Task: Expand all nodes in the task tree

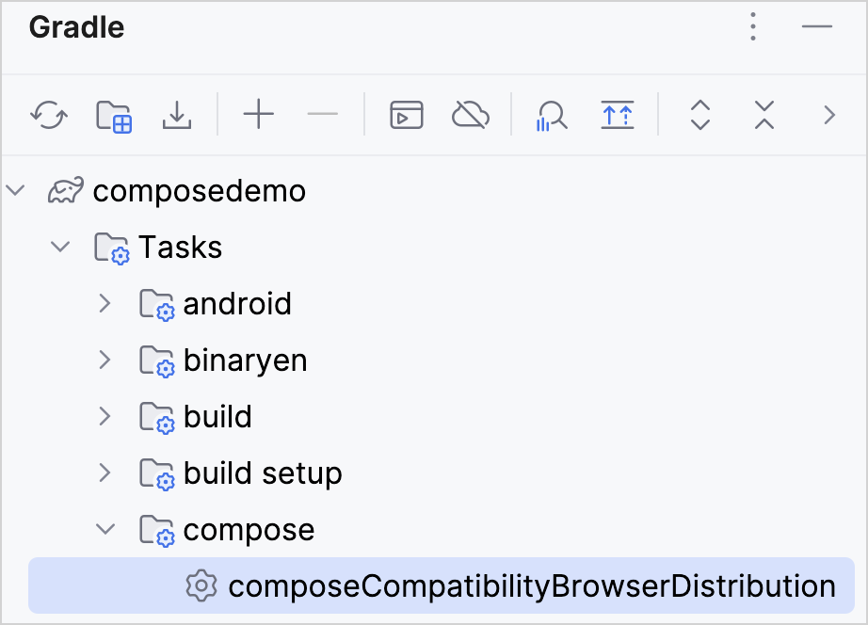Action: 699,115
